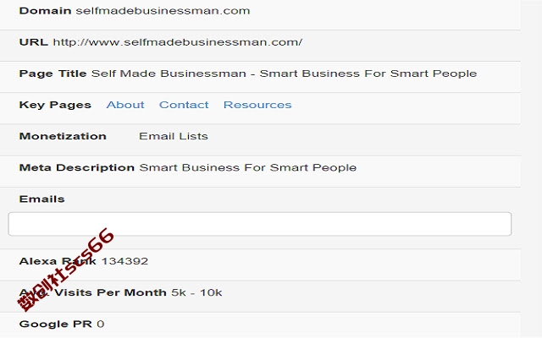Click the 5k - 10k visits value
542x338 pixels.
pyautogui.click(x=196, y=292)
